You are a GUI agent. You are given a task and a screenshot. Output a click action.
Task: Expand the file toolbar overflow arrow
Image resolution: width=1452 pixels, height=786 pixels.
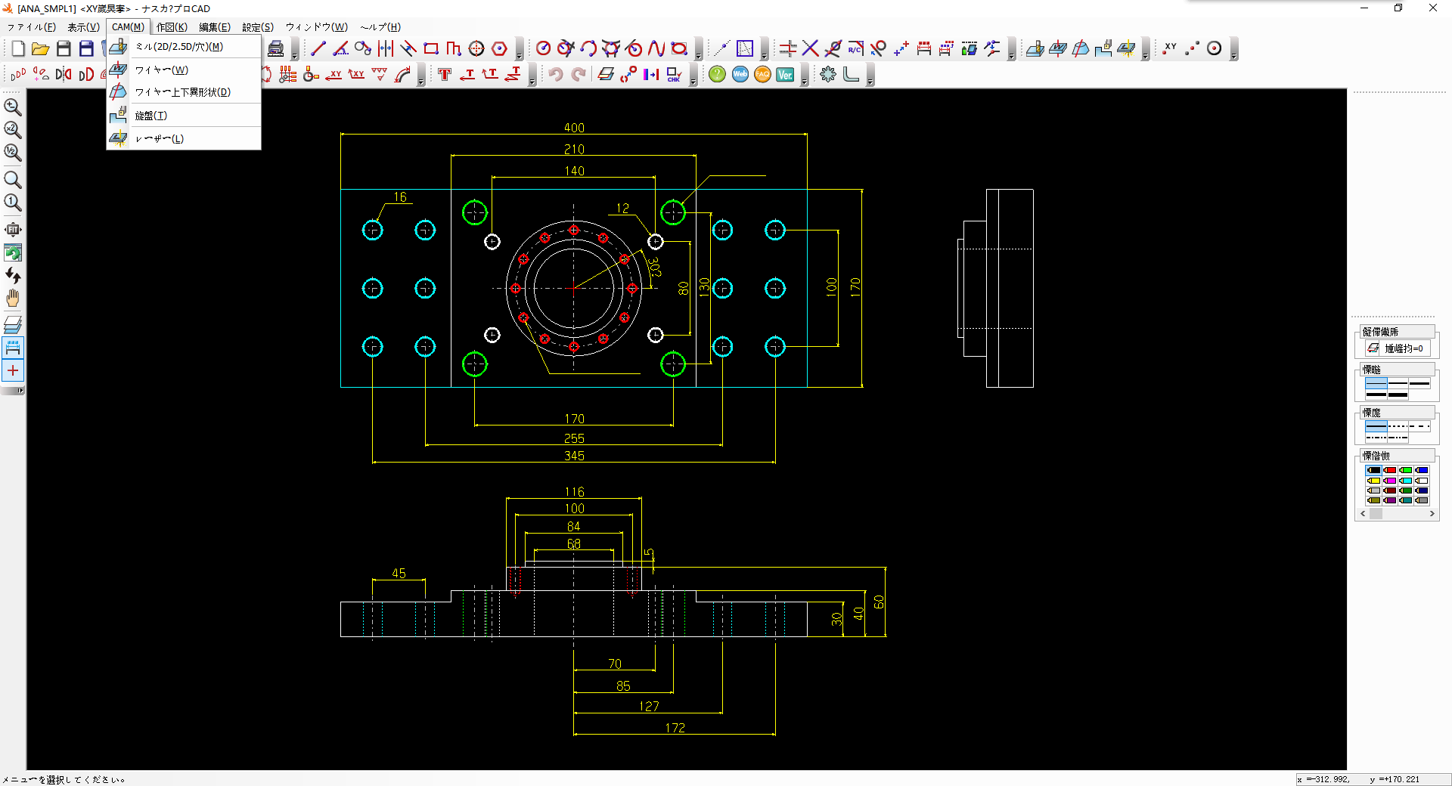(x=295, y=51)
